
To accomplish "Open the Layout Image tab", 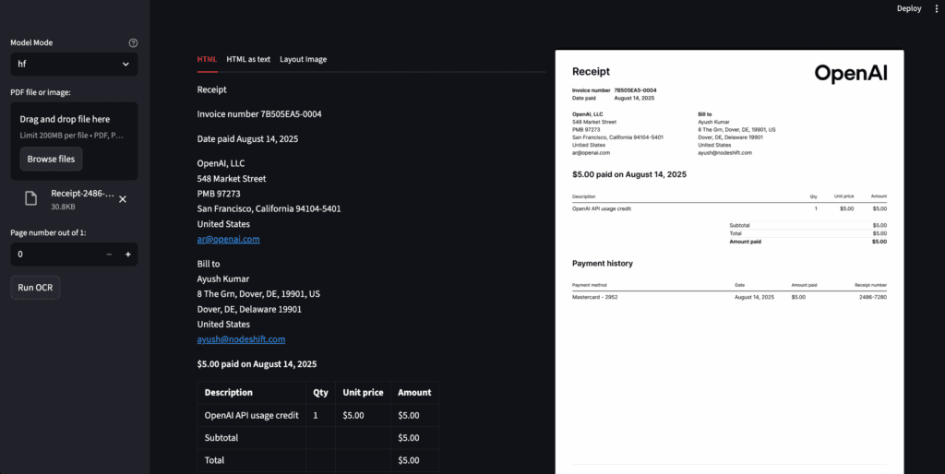I will 303,59.
